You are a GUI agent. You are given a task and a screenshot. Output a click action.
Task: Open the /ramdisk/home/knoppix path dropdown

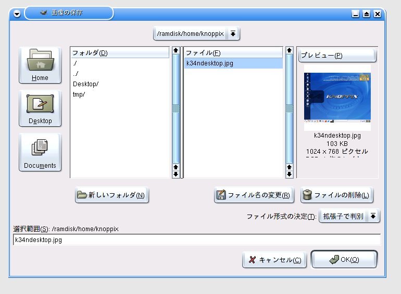point(196,34)
